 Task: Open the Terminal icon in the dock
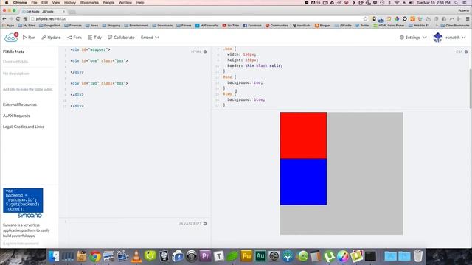tap(370, 256)
